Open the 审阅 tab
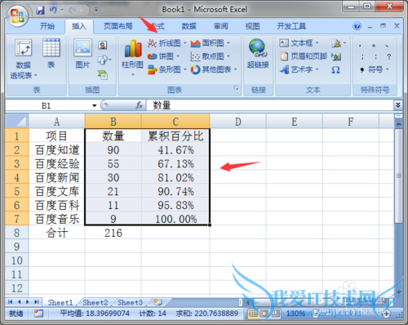The image size is (408, 325). [x=220, y=26]
